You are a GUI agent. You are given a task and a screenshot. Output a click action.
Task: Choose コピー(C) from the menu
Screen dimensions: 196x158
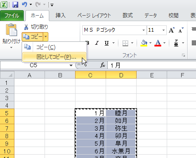pyautogui.click(x=54, y=47)
